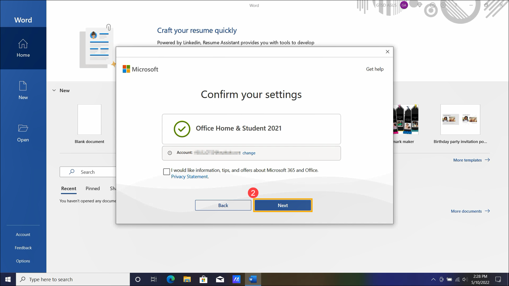
Task: Click the Office Home & Student 2021 label
Action: [x=239, y=128]
